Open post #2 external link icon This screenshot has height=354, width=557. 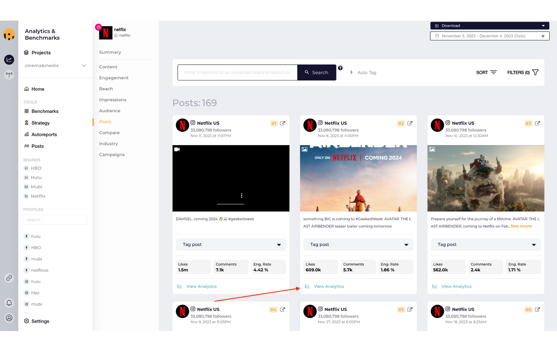pyautogui.click(x=410, y=123)
